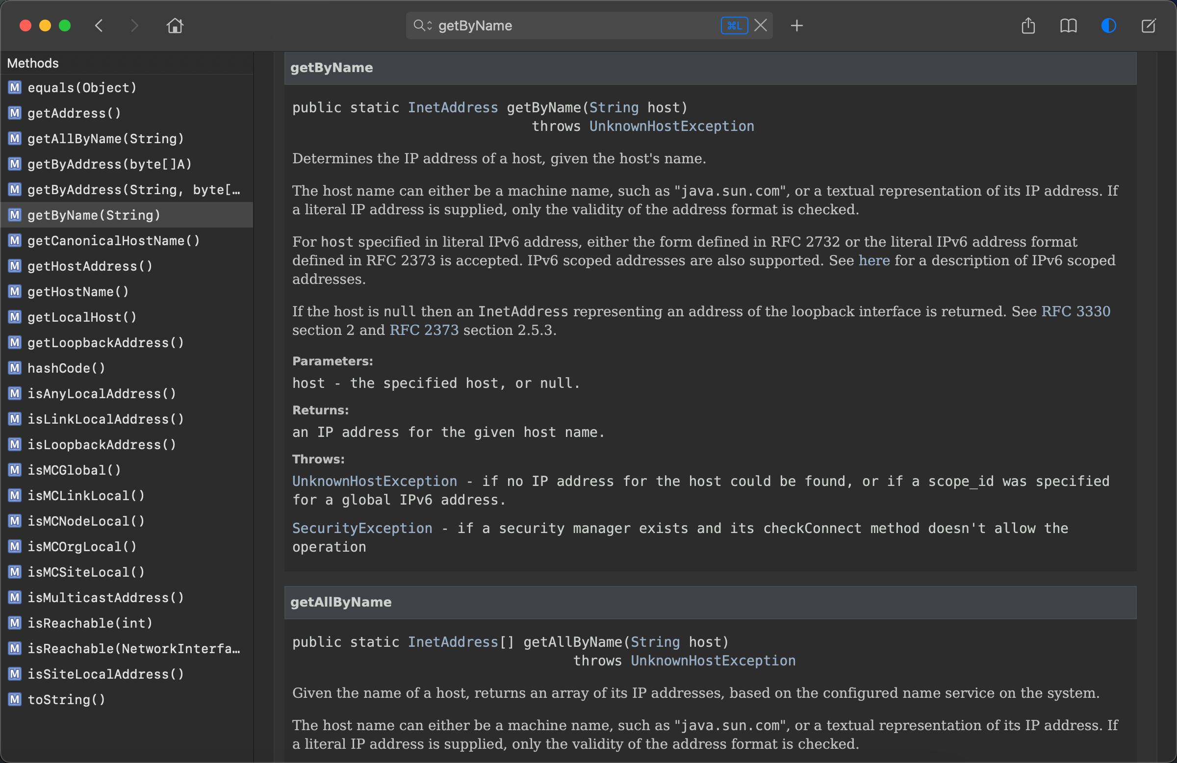Open the share menu
Viewport: 1177px width, 763px height.
(1028, 25)
